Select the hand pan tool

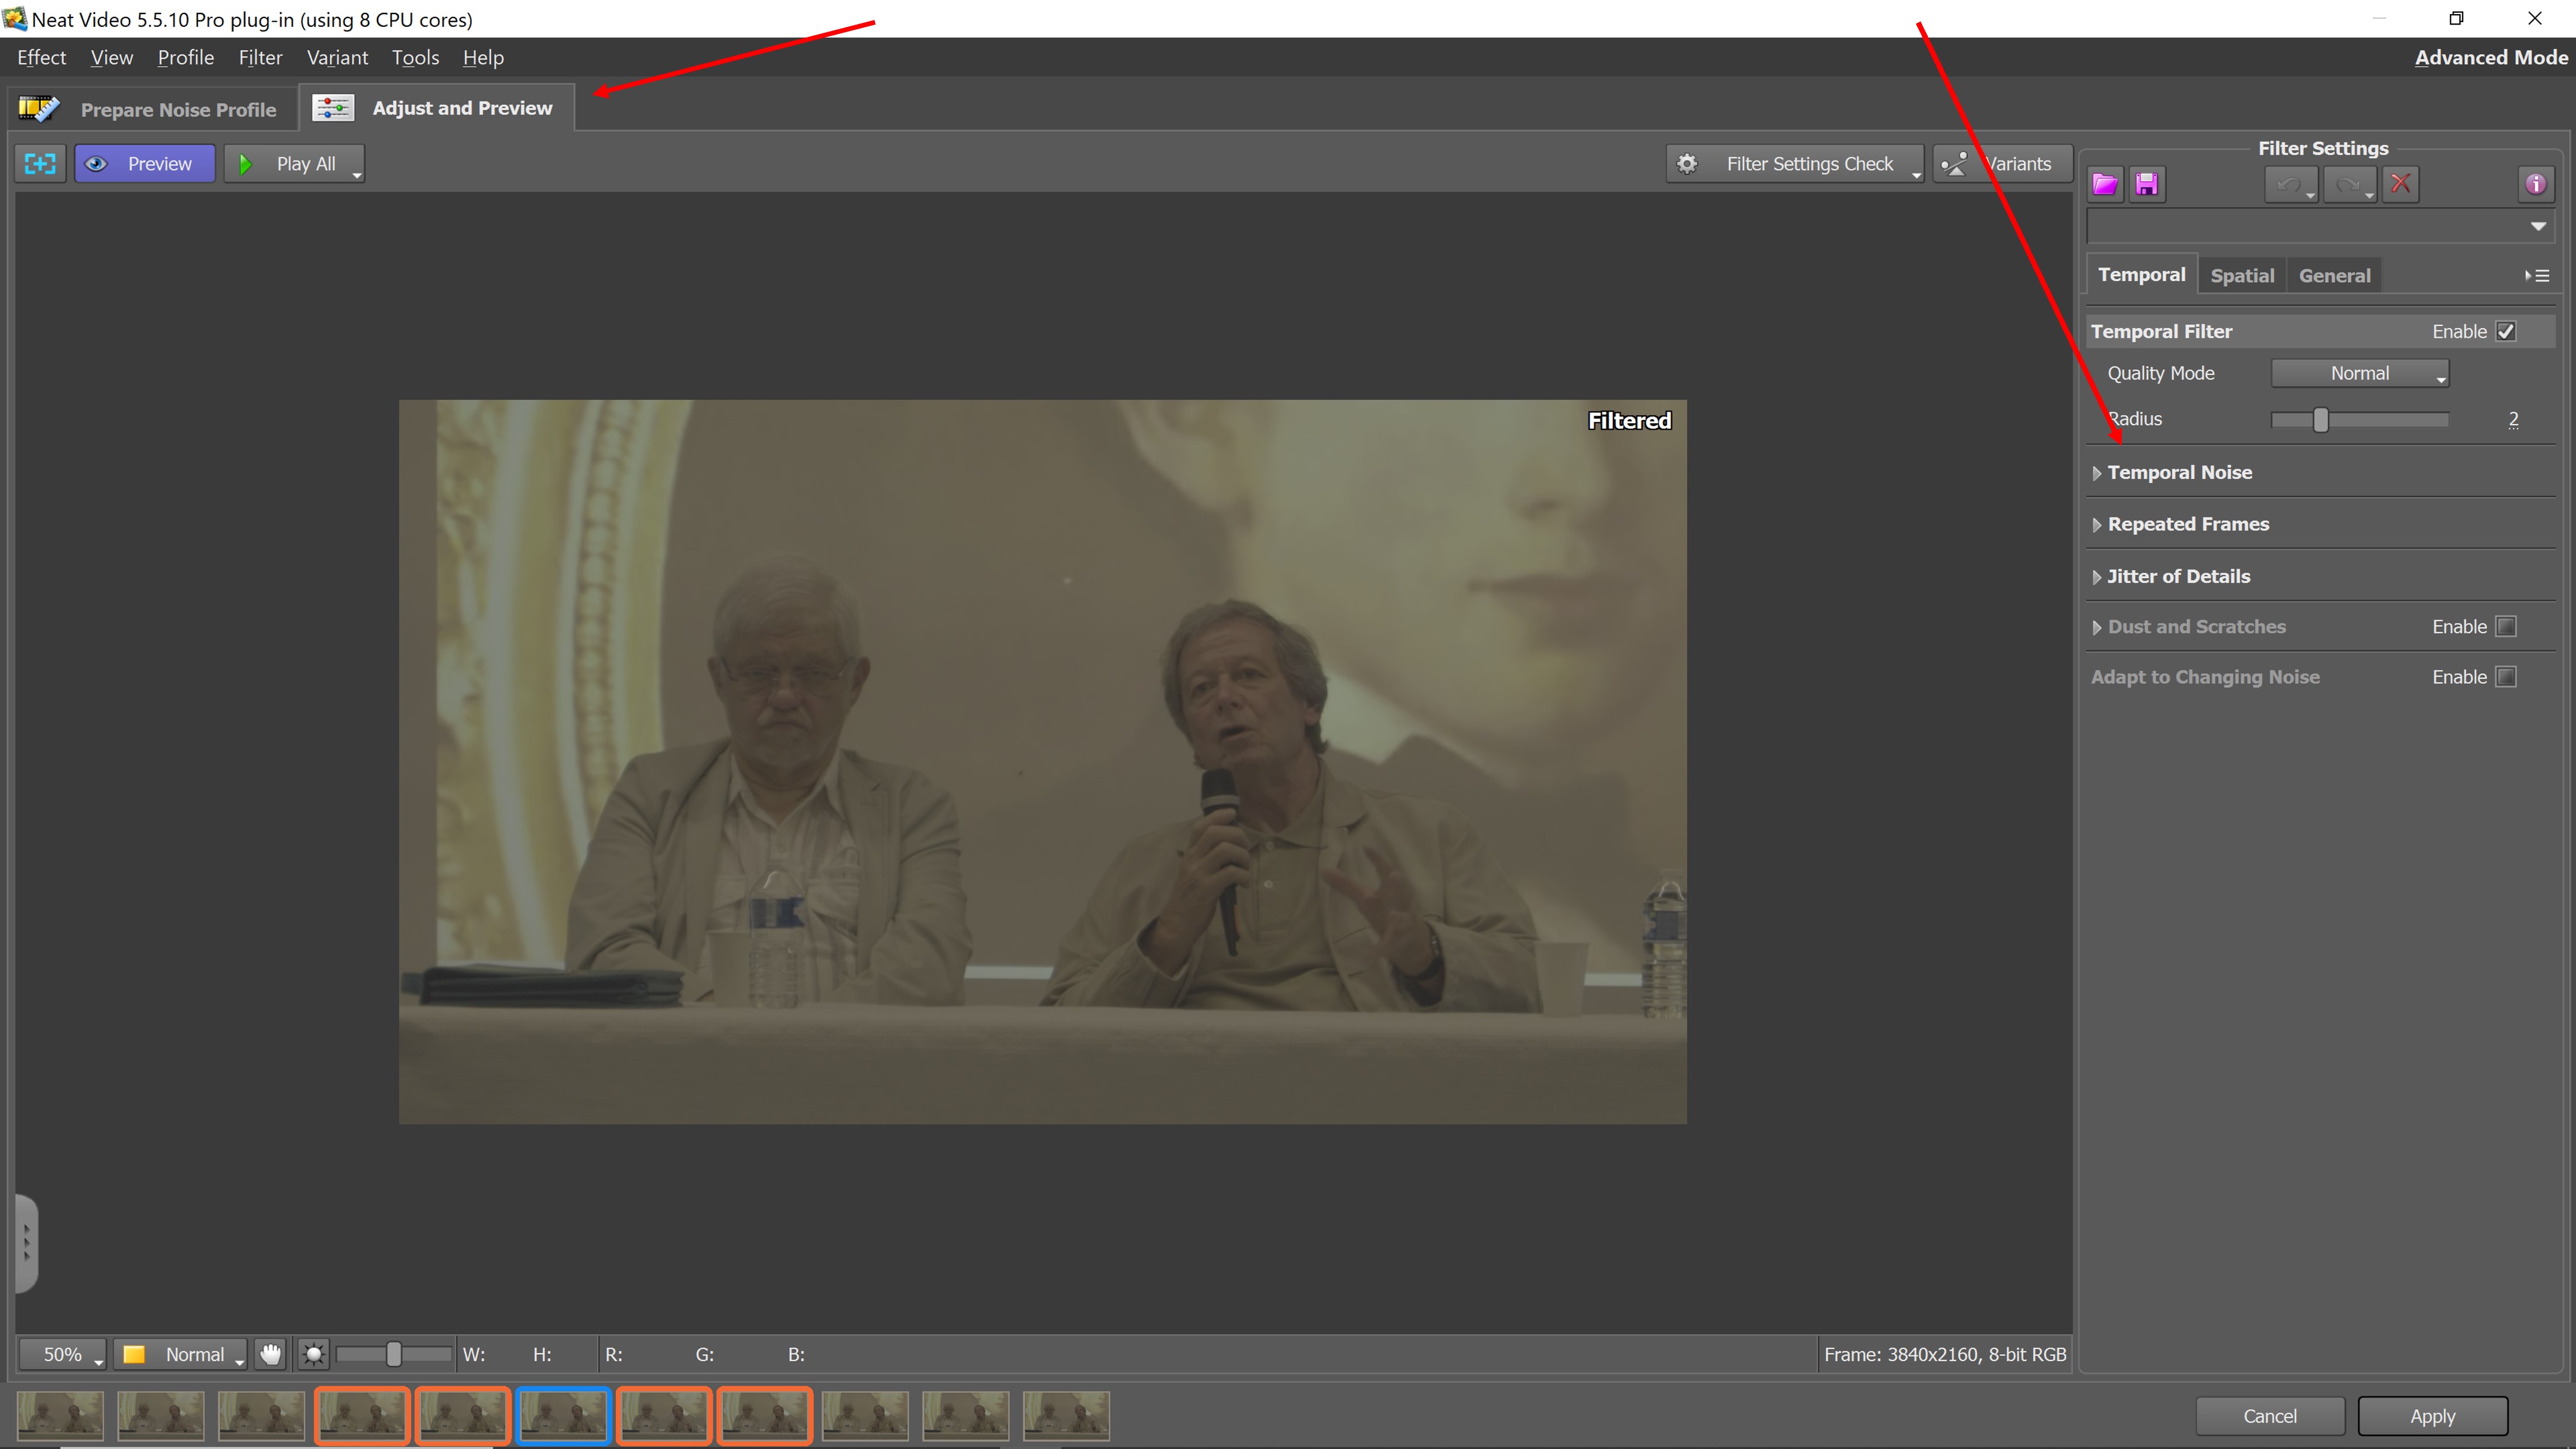click(x=270, y=1354)
